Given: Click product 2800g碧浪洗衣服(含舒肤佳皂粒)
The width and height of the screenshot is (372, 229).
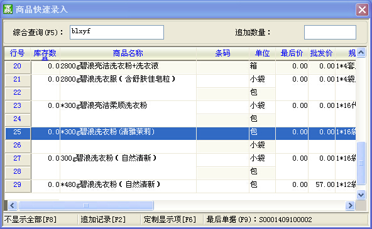Looking at the screenshot, I should 118,79.
